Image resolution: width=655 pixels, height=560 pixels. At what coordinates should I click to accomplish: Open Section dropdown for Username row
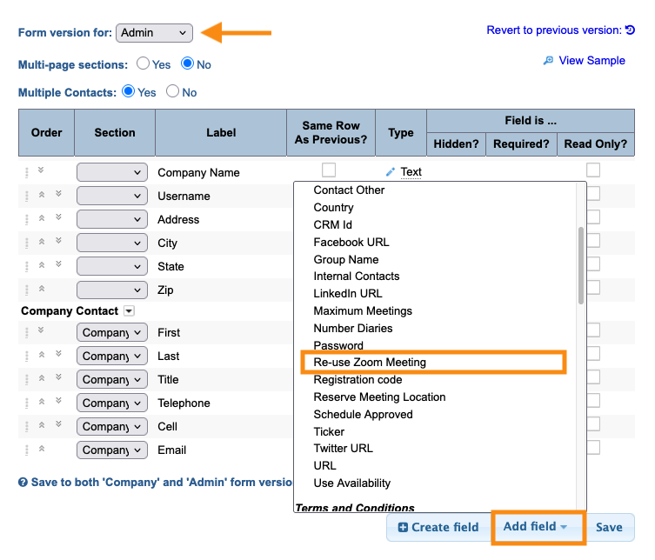pyautogui.click(x=112, y=197)
